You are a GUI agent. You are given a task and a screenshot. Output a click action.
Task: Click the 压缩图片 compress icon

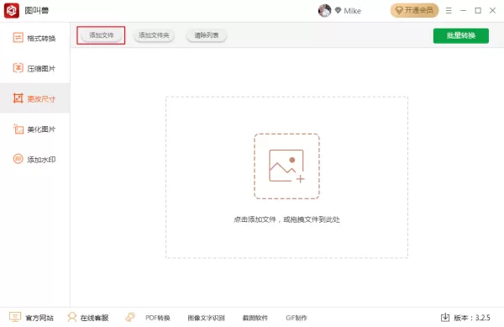pyautogui.click(x=18, y=68)
